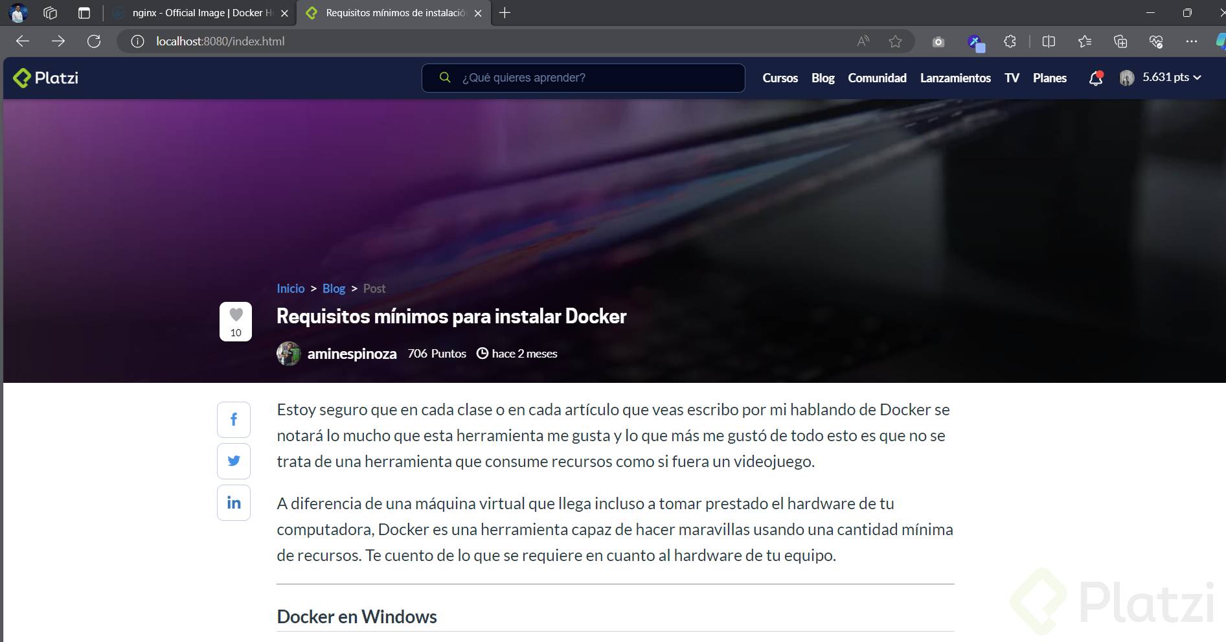1226x642 pixels.
Task: Click the 706 Puntos text
Action: tap(437, 354)
